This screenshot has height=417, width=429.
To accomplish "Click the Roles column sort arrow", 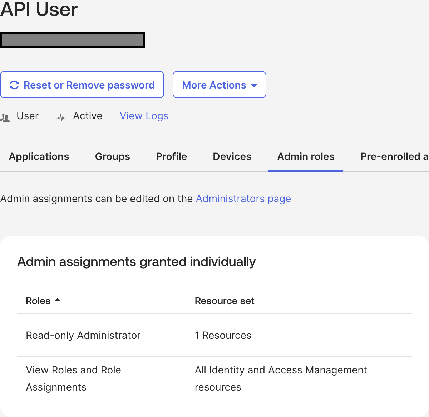I will [58, 301].
